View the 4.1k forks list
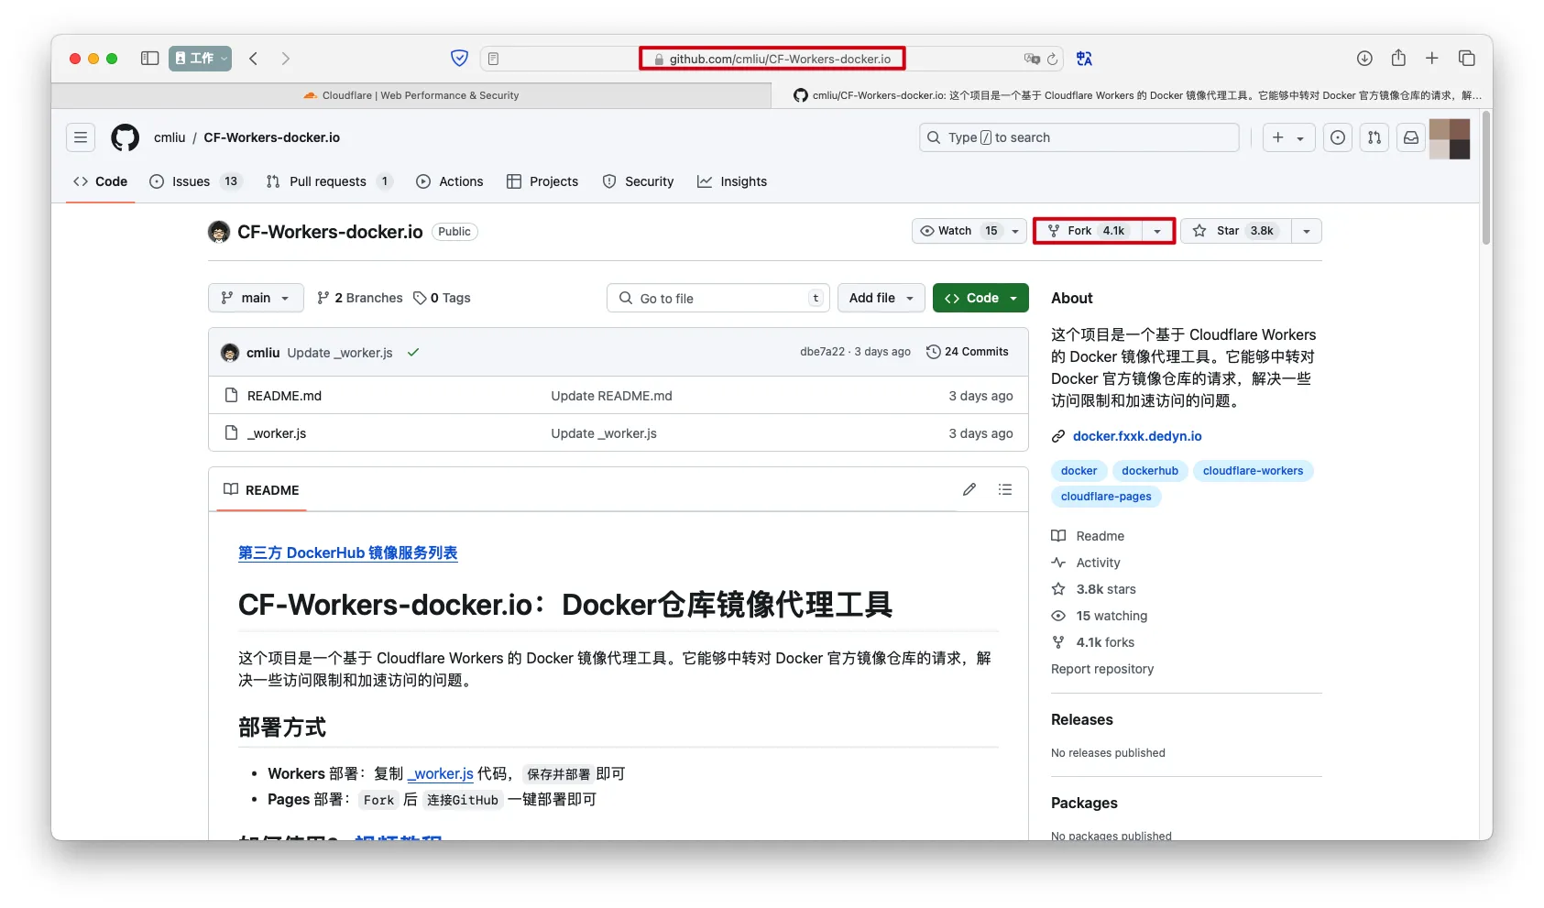The width and height of the screenshot is (1544, 908). pyautogui.click(x=1093, y=642)
